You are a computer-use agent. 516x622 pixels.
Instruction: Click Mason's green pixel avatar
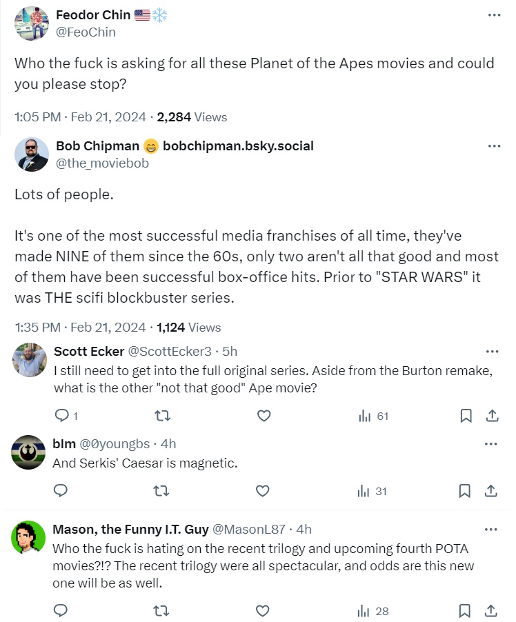coord(29,538)
